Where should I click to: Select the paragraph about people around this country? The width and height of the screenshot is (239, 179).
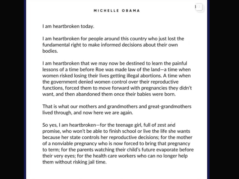(x=113, y=45)
